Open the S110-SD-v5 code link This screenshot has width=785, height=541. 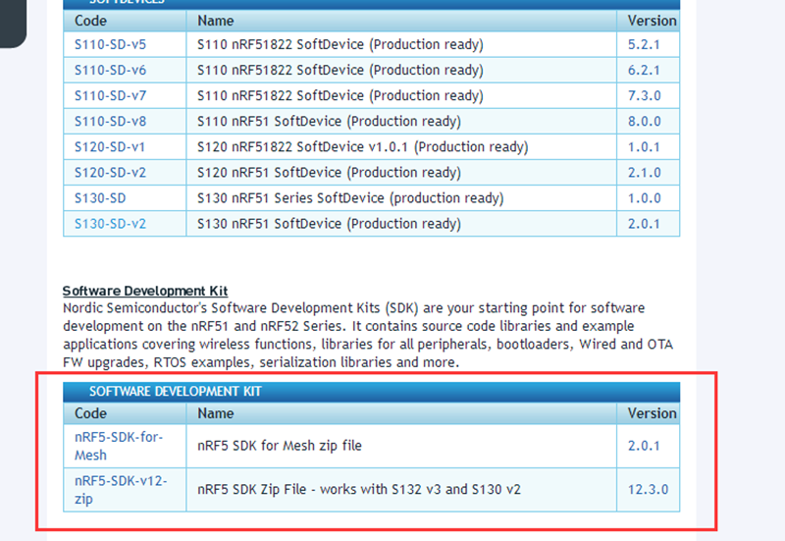click(110, 45)
